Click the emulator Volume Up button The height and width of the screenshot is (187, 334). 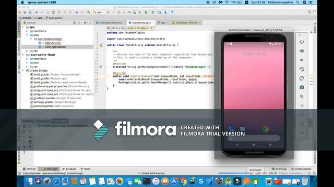302,51
